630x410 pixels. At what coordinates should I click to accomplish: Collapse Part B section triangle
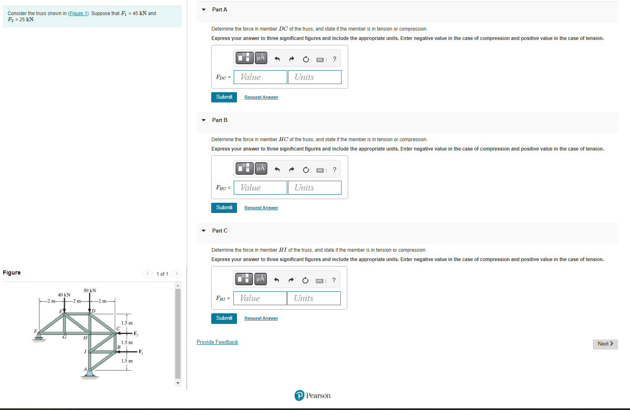[x=203, y=120]
